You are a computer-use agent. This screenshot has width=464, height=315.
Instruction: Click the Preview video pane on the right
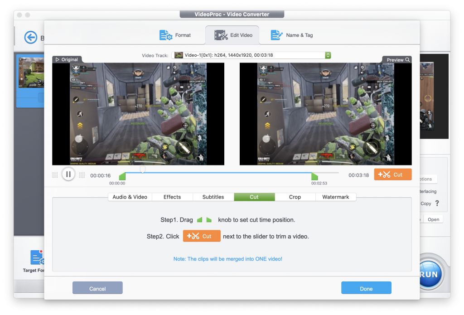(x=325, y=114)
